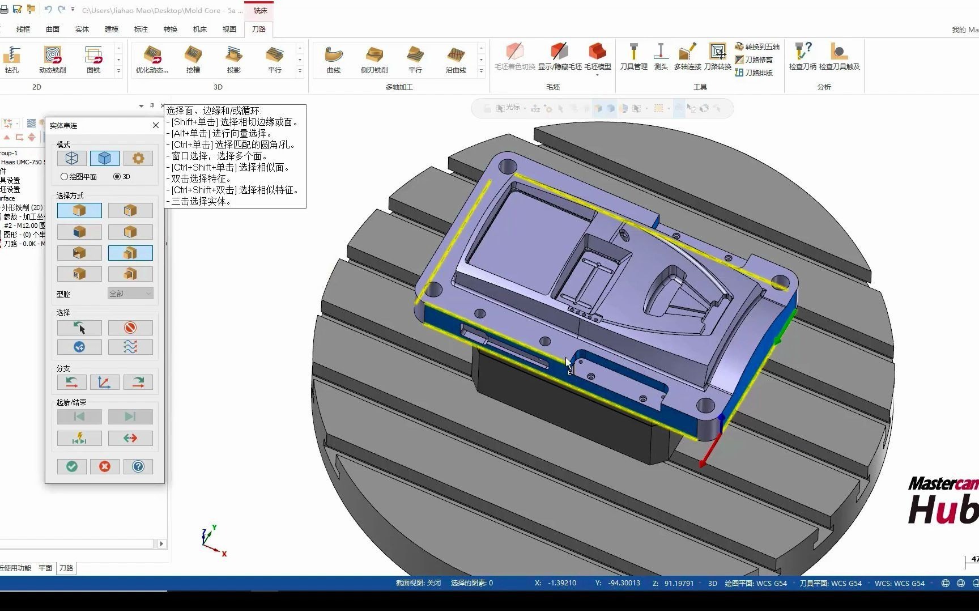Cancel the 实体串连 dialog with red X

pyautogui.click(x=105, y=466)
